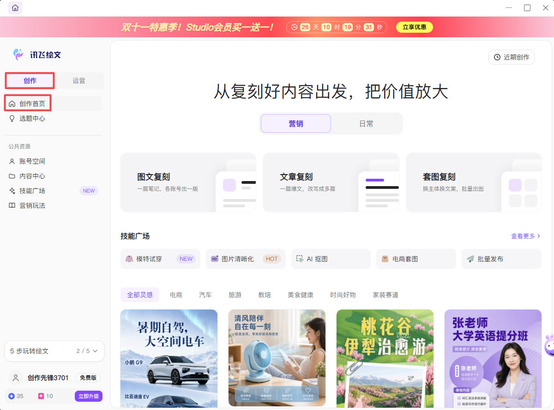Click the 技能广场 sparkle icon in sidebar
This screenshot has width=554, height=410.
point(12,191)
